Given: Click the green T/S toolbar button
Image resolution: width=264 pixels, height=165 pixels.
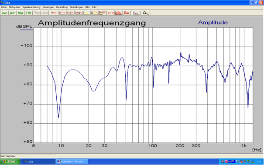Looking at the screenshot, I should click(x=28, y=13).
